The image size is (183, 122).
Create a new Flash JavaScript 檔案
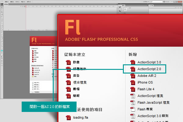tap(150, 102)
